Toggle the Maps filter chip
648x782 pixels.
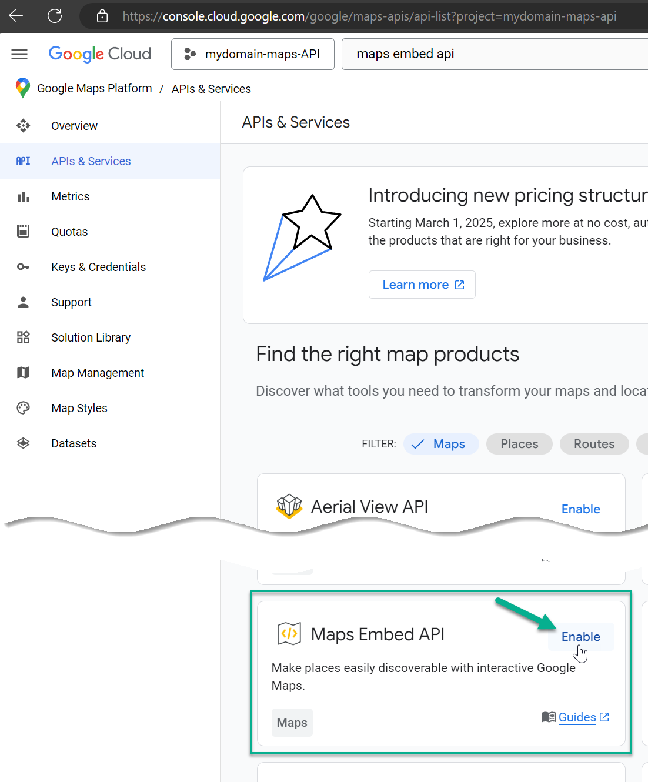[441, 444]
